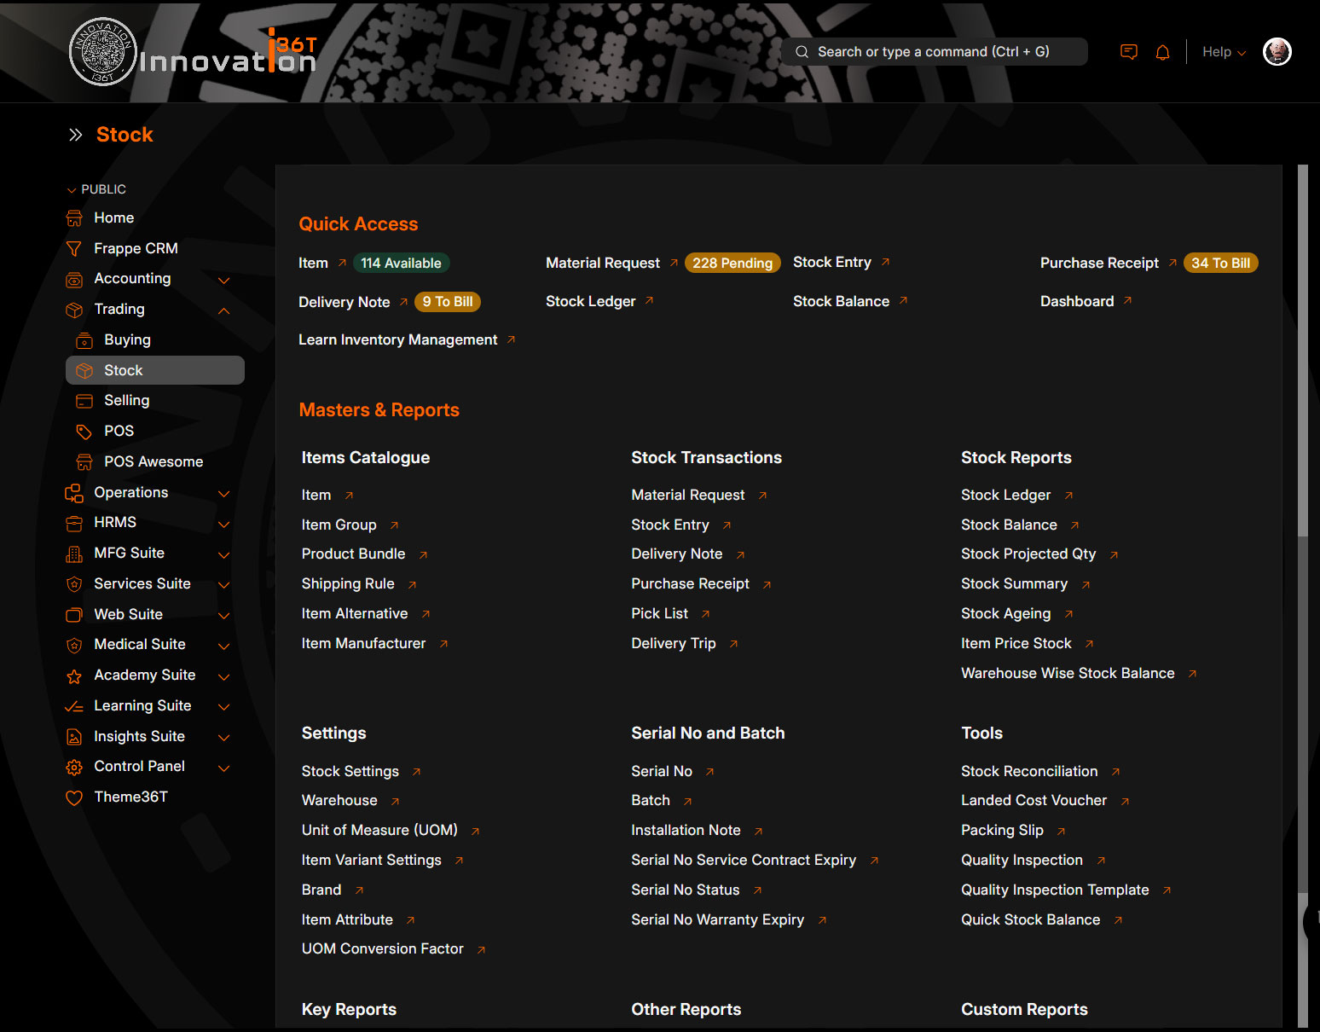This screenshot has width=1320, height=1032.
Task: Collapse the PUBLIC sidebar section
Action: tap(72, 189)
